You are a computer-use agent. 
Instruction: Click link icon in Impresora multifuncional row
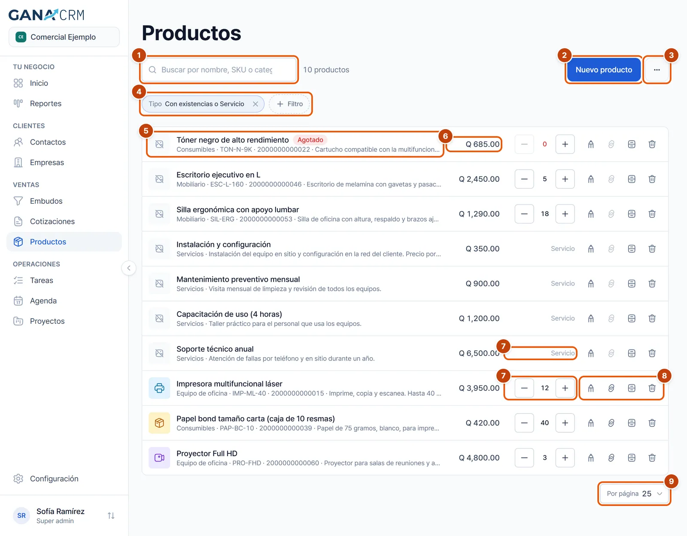pos(611,388)
